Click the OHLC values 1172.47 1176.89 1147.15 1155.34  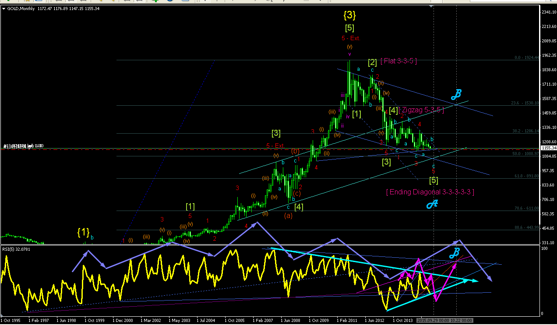67,8
